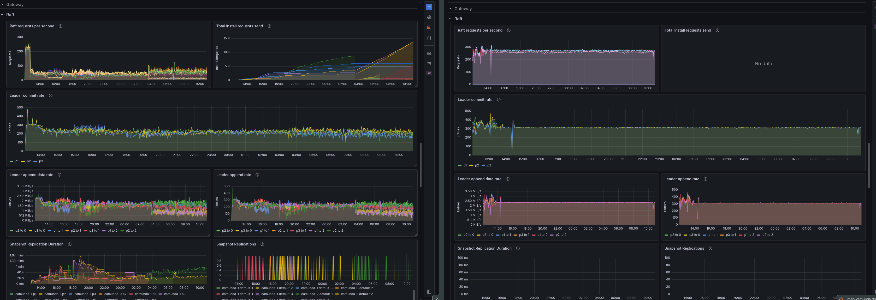Select 'camunda-2 default-2' in left Snapshot Replications legend
876x300 pixels.
pyautogui.click(x=357, y=294)
